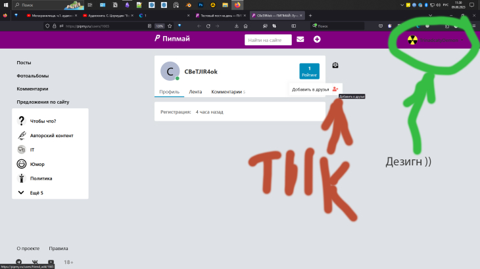This screenshot has width=480, height=269.
Task: Open the site messages envelope icon
Action: [300, 39]
